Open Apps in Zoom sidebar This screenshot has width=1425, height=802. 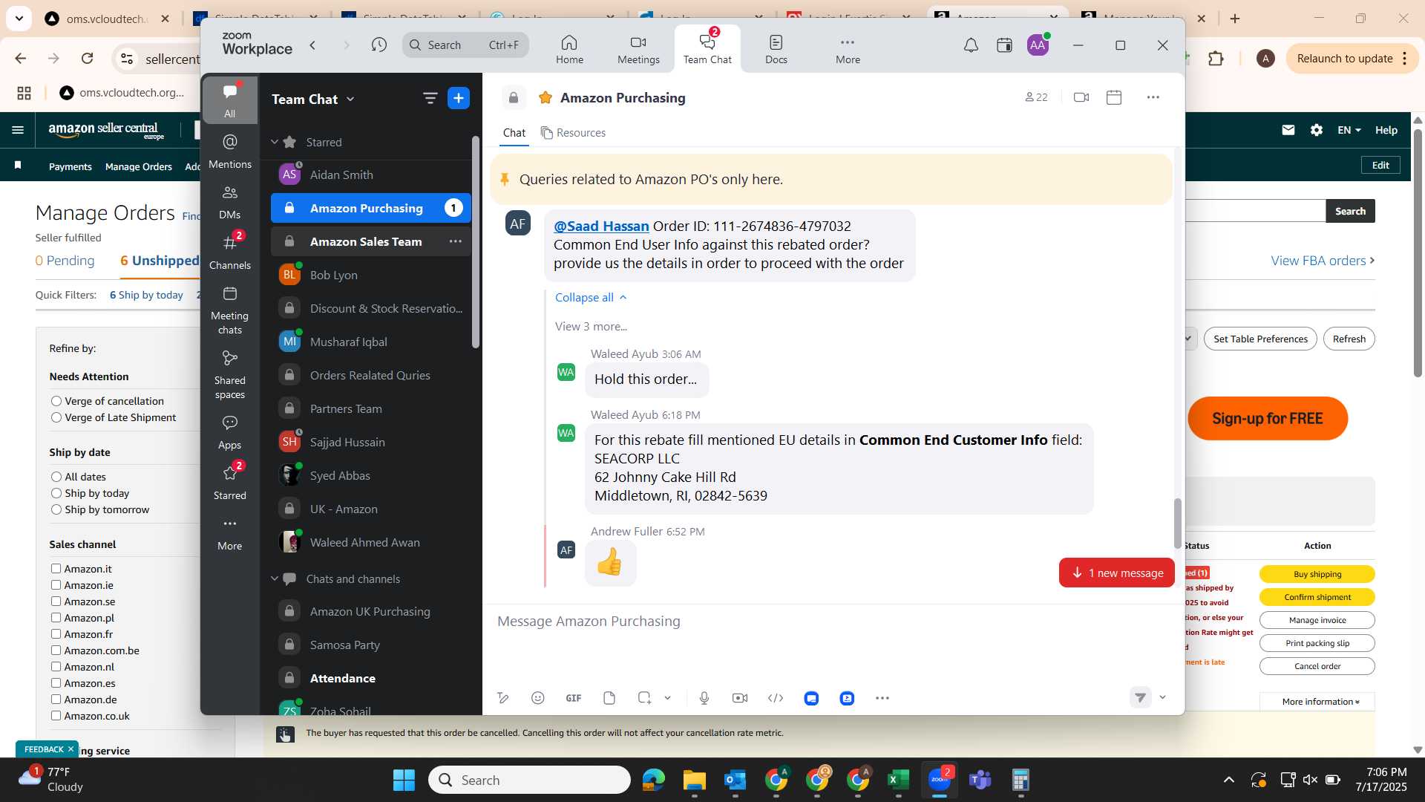[x=230, y=432]
